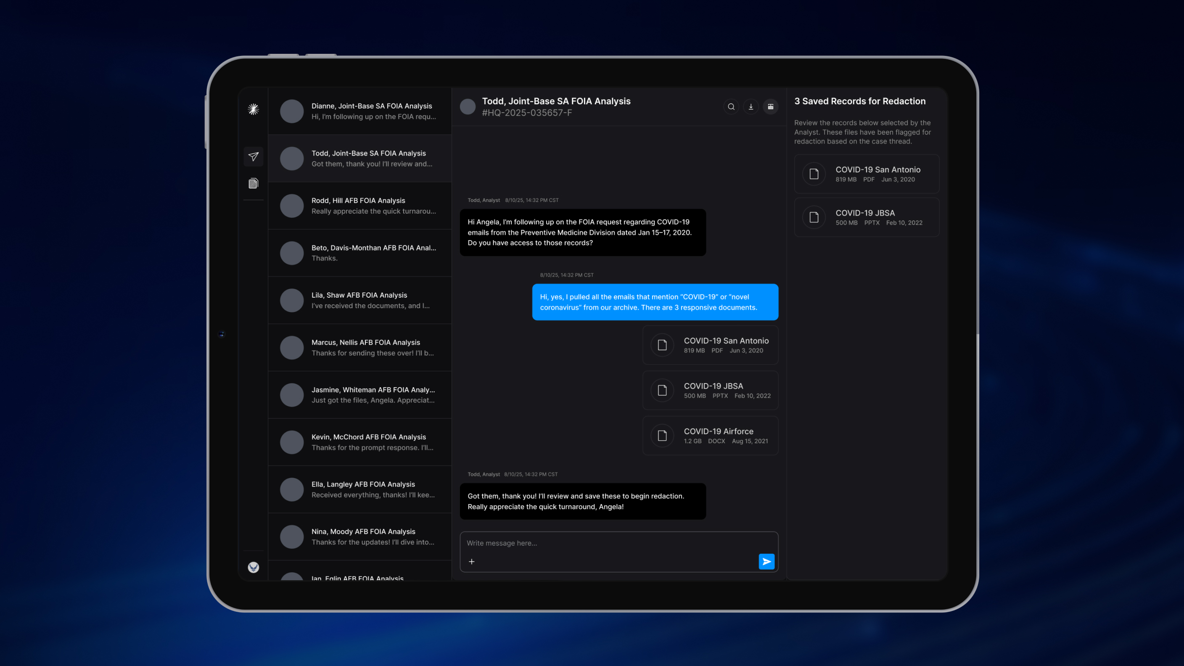Click "COVID-19 JBSA" title in the Saved Records panel
The height and width of the screenshot is (666, 1184).
pyautogui.click(x=865, y=213)
